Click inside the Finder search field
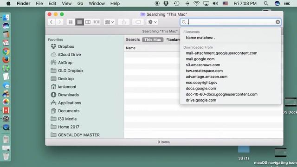The width and height of the screenshot is (297, 167). click(230, 22)
